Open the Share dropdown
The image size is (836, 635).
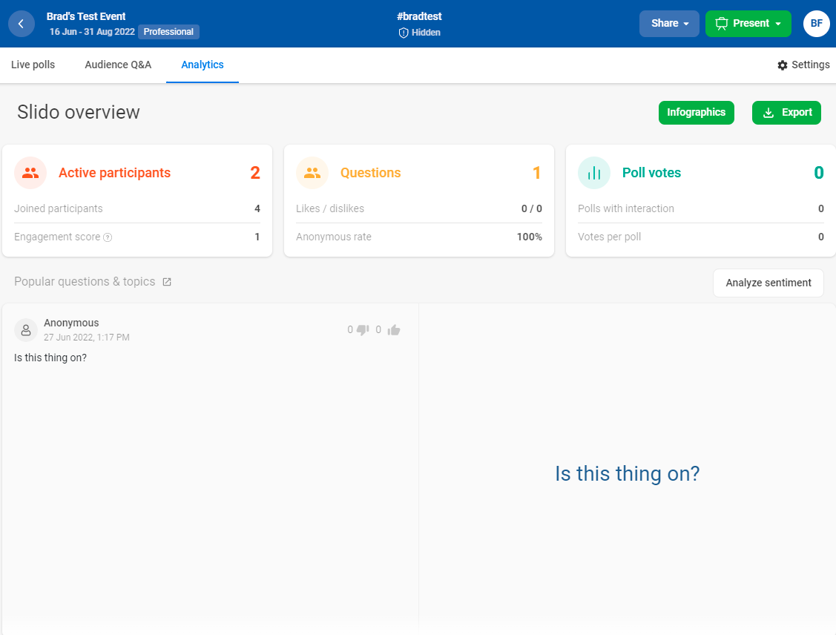pos(668,23)
